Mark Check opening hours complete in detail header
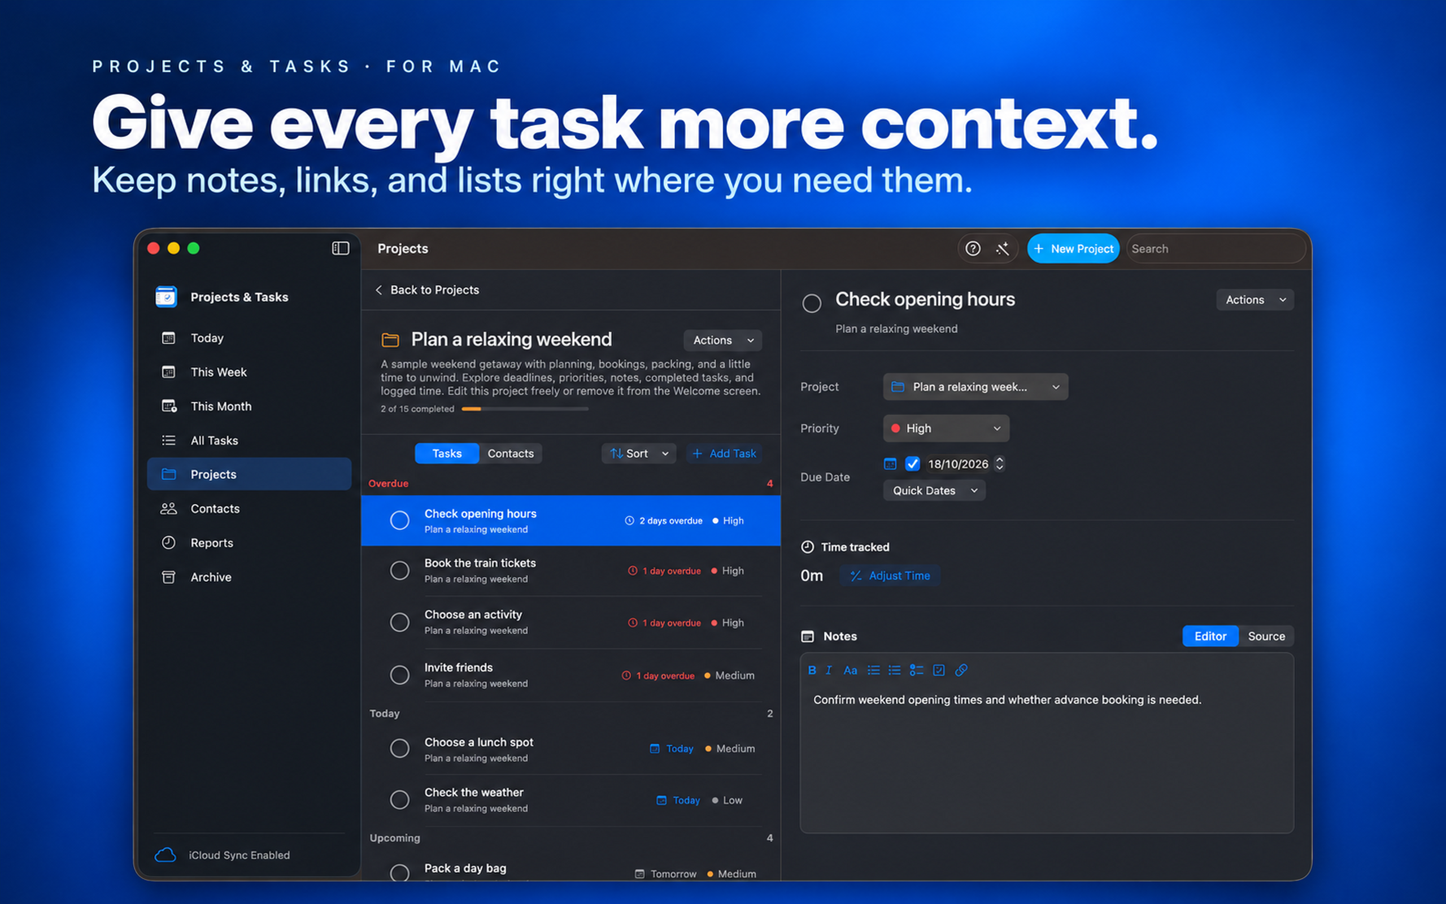Screen dimensions: 1446x904 coord(812,303)
